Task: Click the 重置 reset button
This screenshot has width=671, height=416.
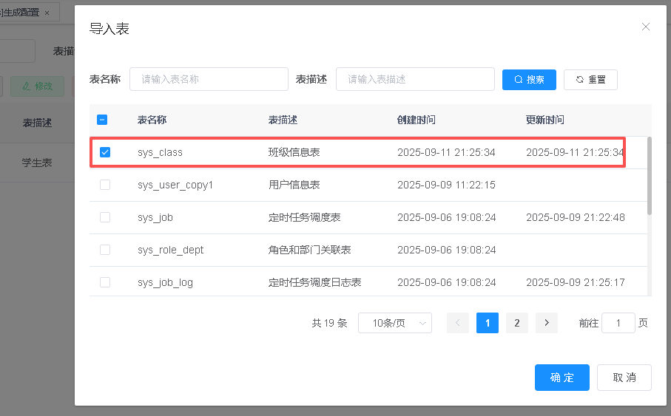Action: click(590, 80)
